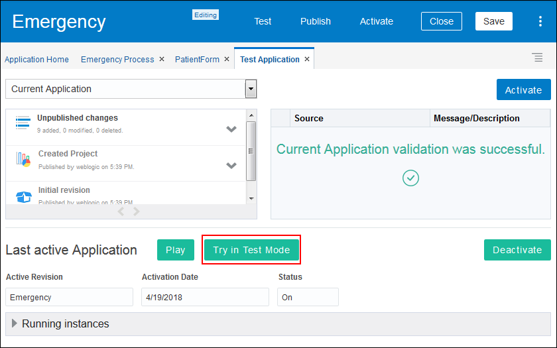The height and width of the screenshot is (348, 557).
Task: Click the previous arrow below revision list
Action: click(x=121, y=211)
